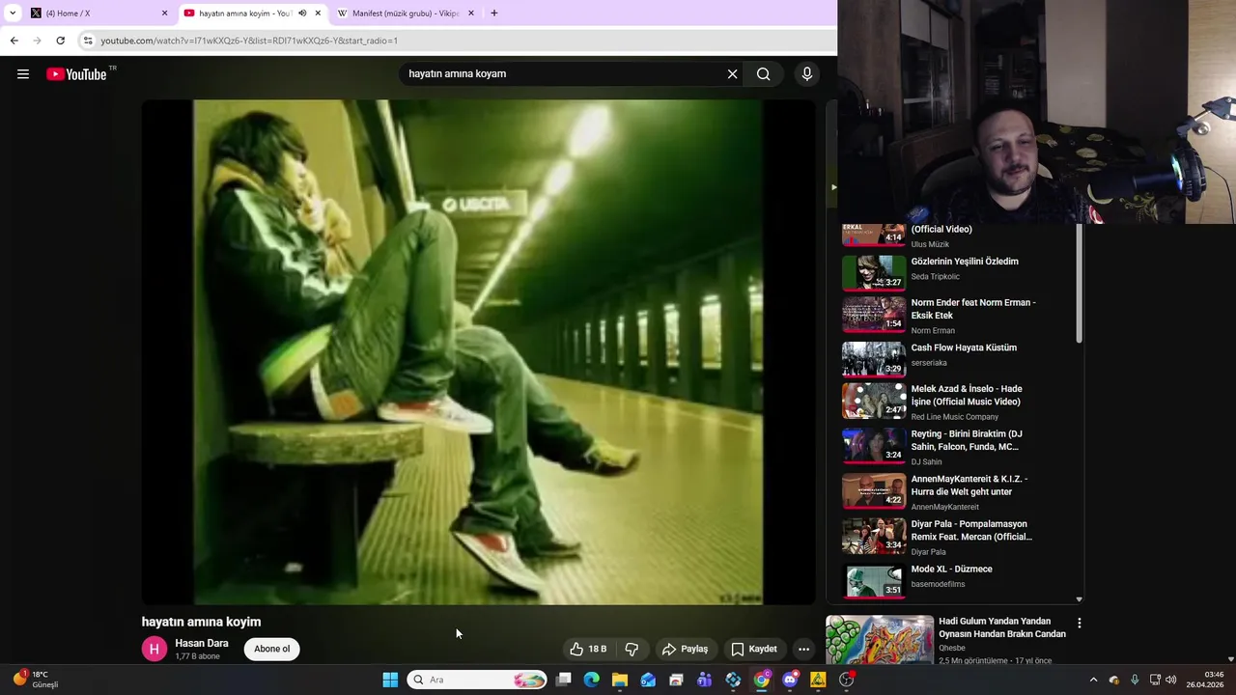Open the Hasan Dara channel name link
The width and height of the screenshot is (1236, 695).
202,643
